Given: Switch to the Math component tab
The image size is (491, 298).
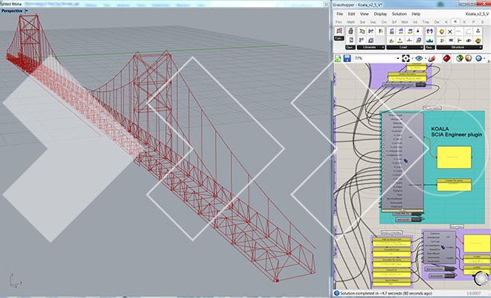Looking at the screenshot, I should point(350,22).
